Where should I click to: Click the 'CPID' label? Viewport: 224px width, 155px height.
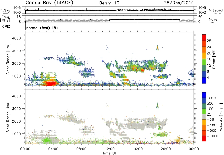(x=6, y=27)
